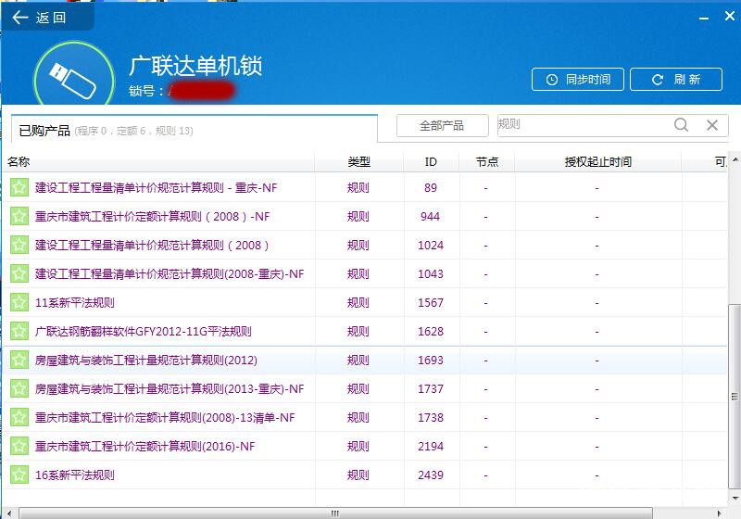
Task: Click star icon for 11系新平法规则
Action: [x=19, y=302]
